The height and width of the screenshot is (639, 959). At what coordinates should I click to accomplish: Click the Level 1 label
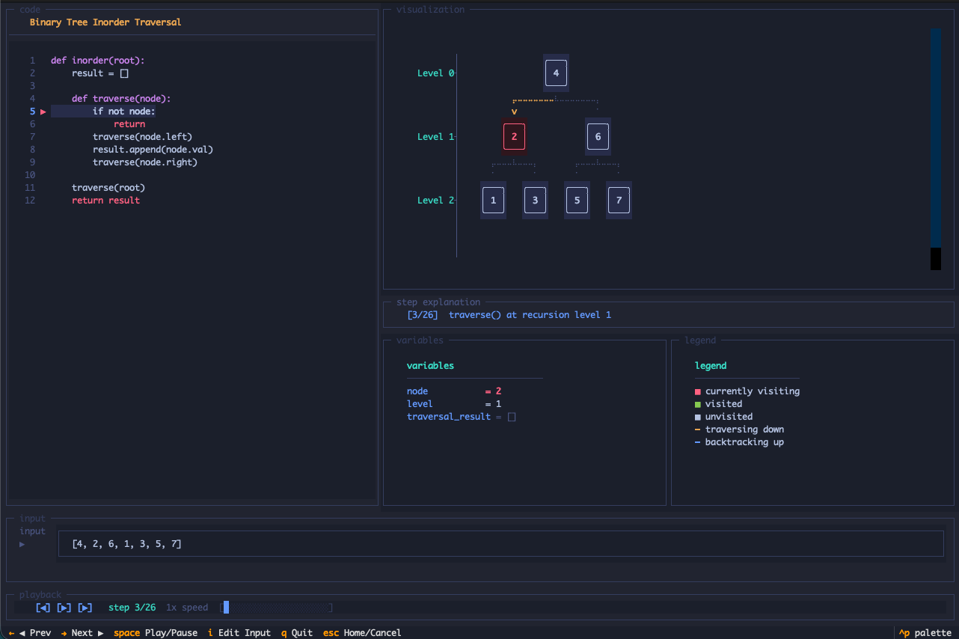point(435,137)
